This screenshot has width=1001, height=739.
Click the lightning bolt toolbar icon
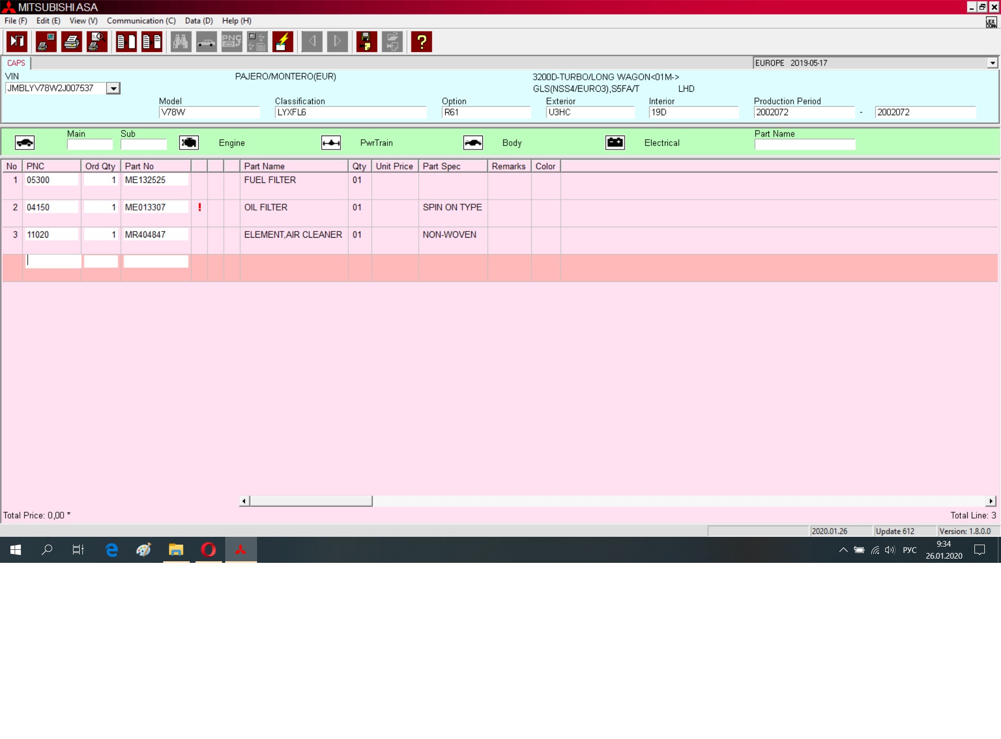click(283, 42)
